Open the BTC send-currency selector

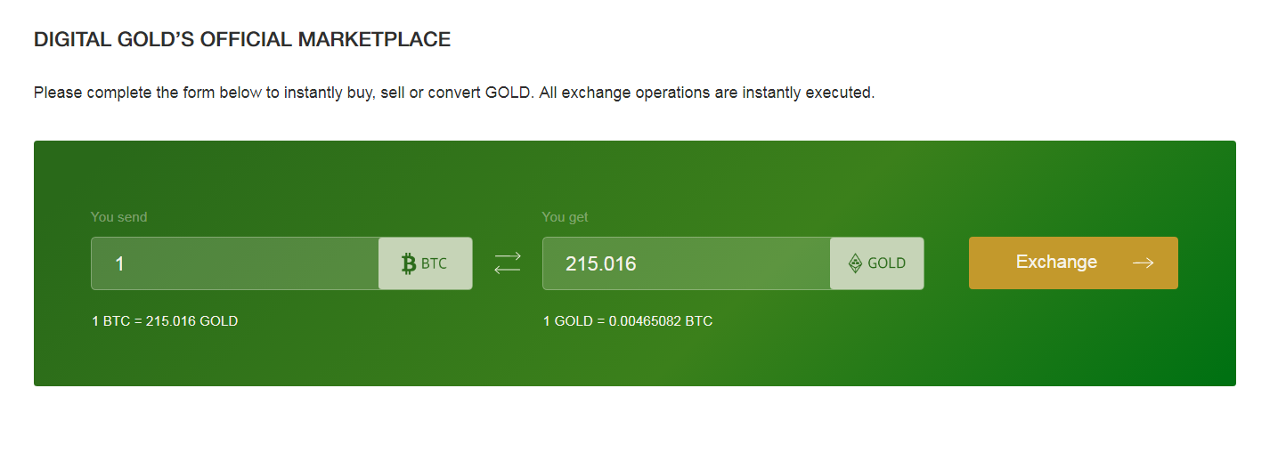[426, 263]
